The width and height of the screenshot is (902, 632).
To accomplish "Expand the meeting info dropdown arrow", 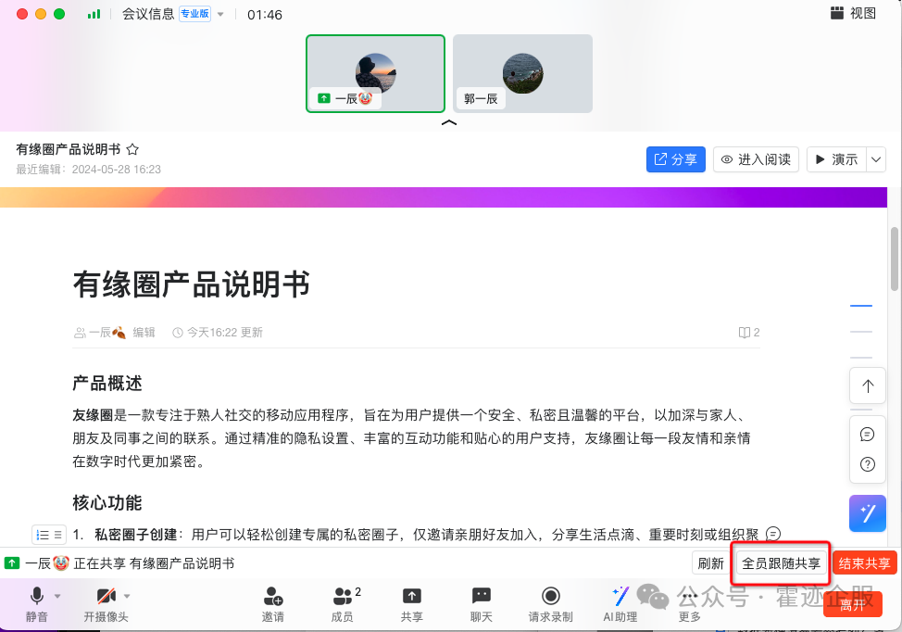I will [220, 15].
